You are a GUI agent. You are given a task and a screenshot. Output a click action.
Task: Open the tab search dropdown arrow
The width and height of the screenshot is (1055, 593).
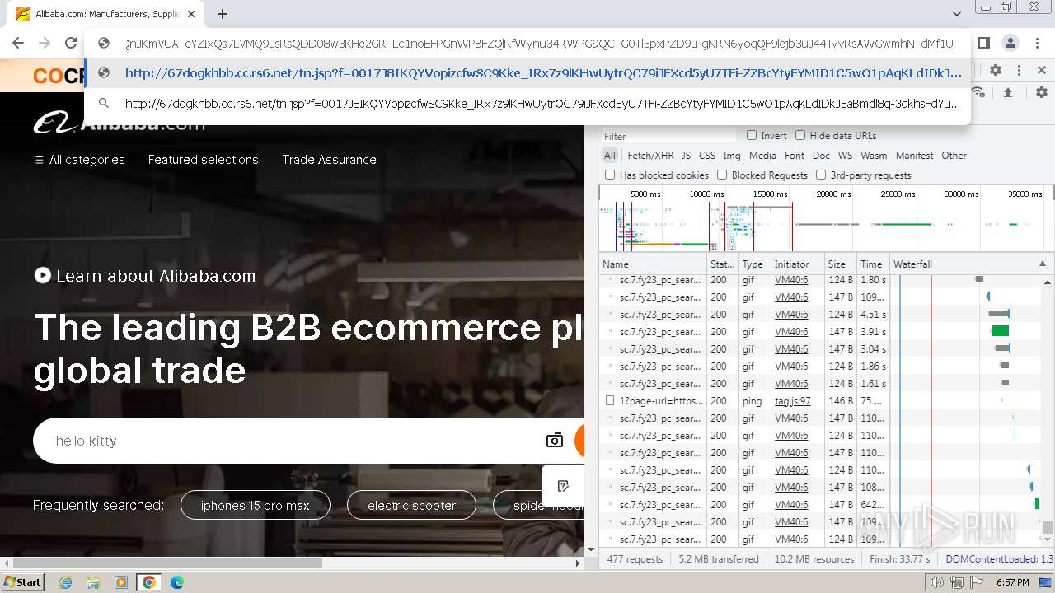pos(957,14)
